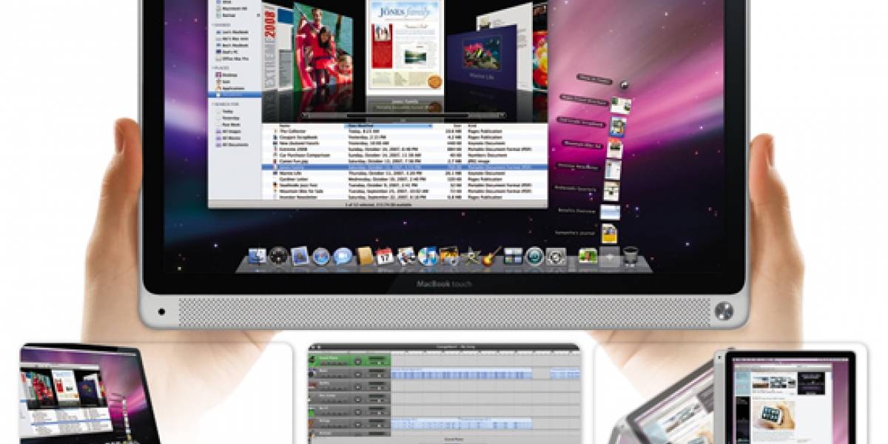The image size is (888, 444).
Task: Select the Car Purchase Comparison row
Action: pyautogui.click(x=406, y=155)
